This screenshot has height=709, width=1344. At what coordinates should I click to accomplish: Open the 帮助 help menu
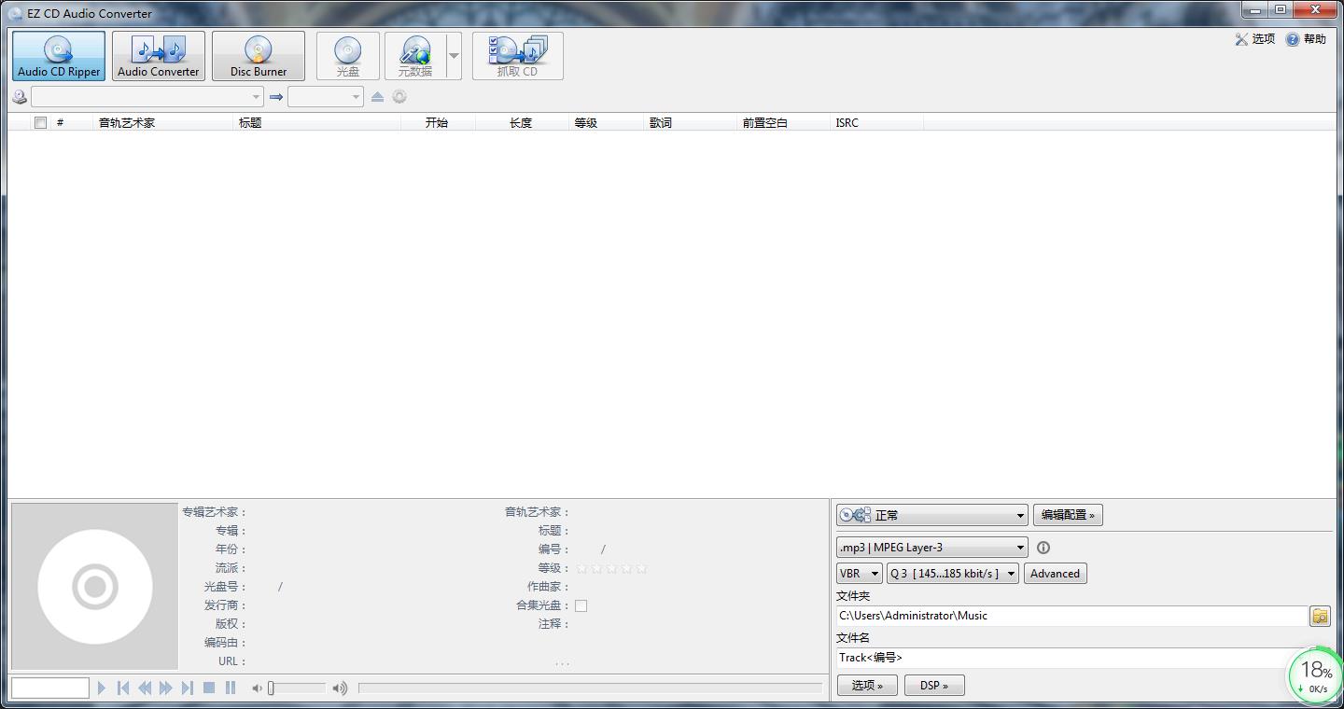coord(1306,39)
